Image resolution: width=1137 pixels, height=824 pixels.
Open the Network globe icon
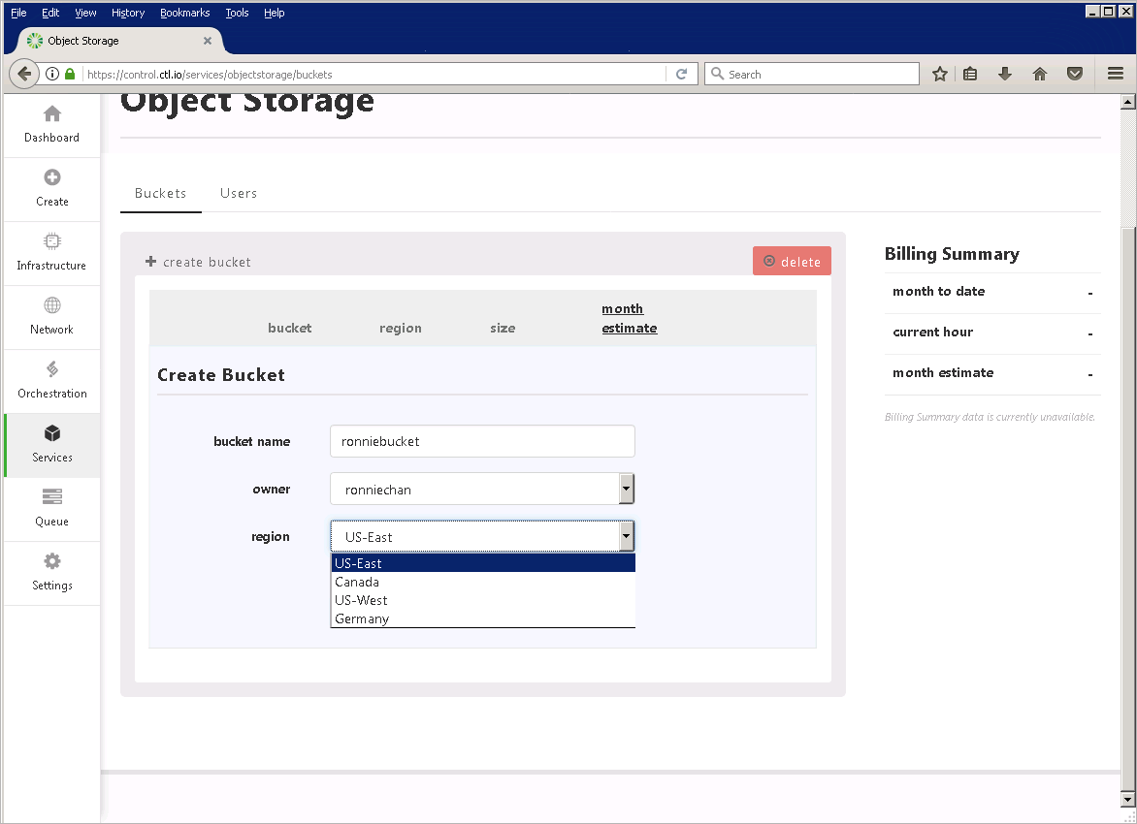(52, 305)
